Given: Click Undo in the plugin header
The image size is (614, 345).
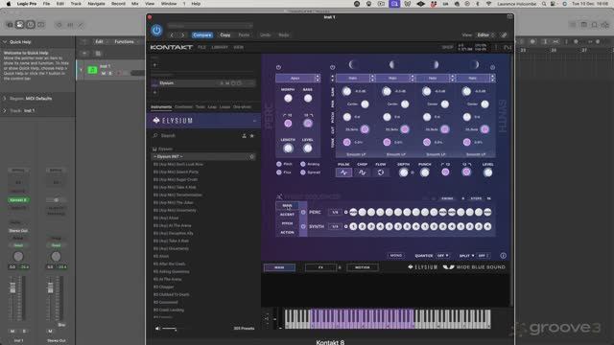Looking at the screenshot, I should click(265, 35).
